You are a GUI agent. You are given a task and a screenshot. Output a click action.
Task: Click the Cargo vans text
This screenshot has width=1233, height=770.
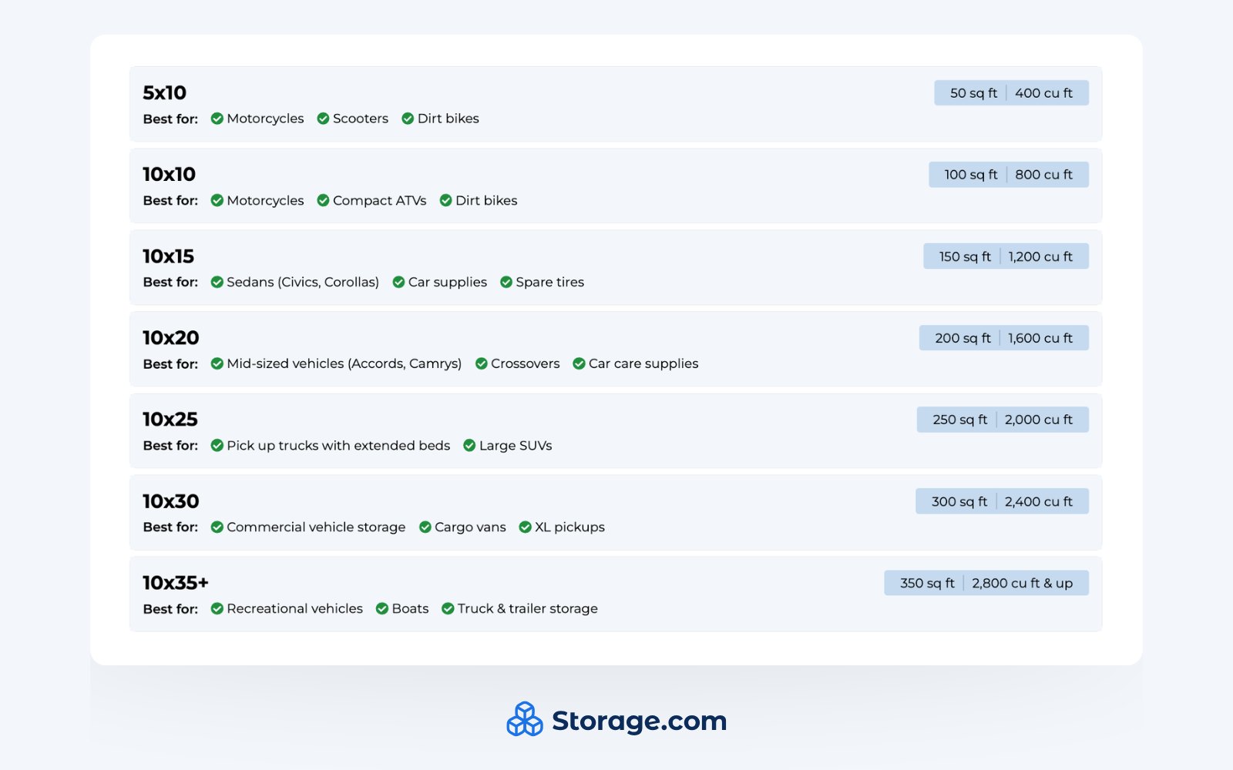pyautogui.click(x=470, y=527)
